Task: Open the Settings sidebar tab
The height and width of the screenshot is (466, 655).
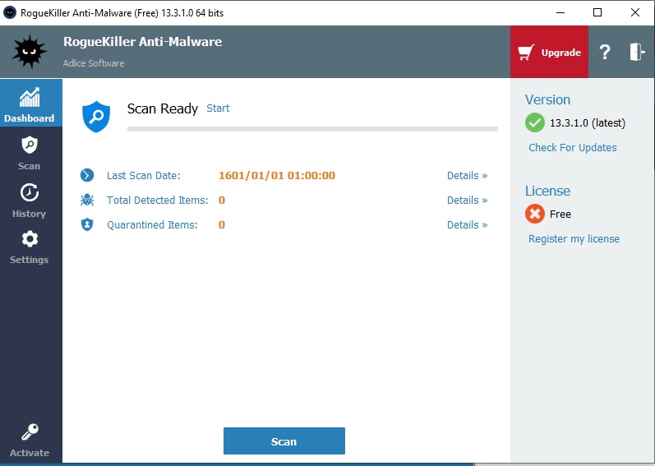Action: point(30,247)
